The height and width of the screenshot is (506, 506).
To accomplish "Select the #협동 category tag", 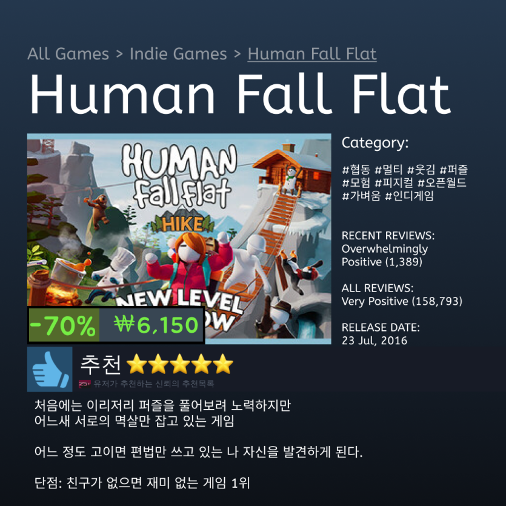I will pyautogui.click(x=356, y=170).
